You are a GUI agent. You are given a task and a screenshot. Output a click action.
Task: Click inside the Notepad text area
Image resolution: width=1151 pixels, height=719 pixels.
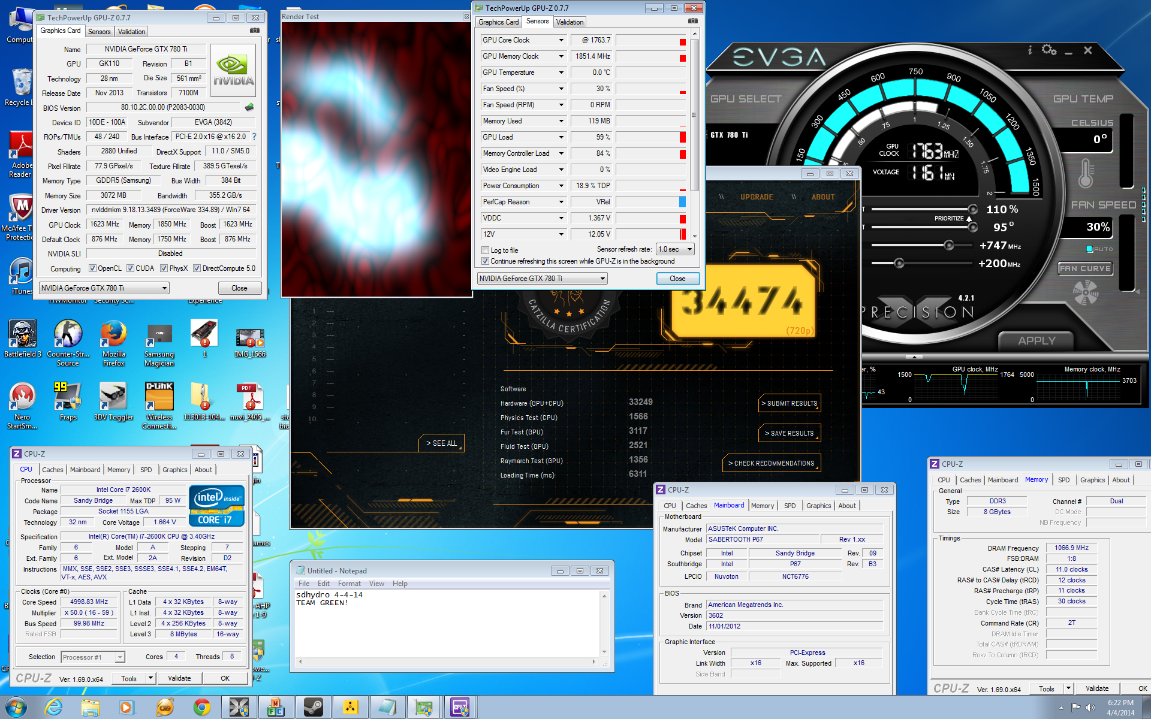[x=447, y=623]
